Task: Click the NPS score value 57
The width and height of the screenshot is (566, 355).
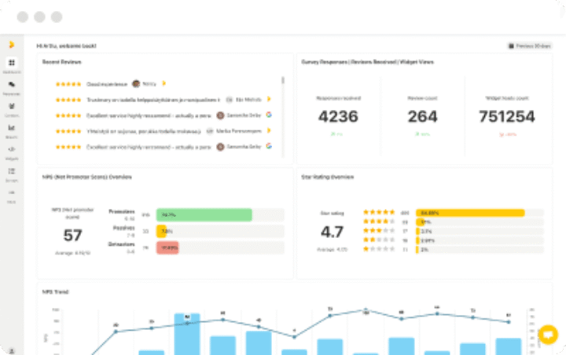Action: (72, 235)
